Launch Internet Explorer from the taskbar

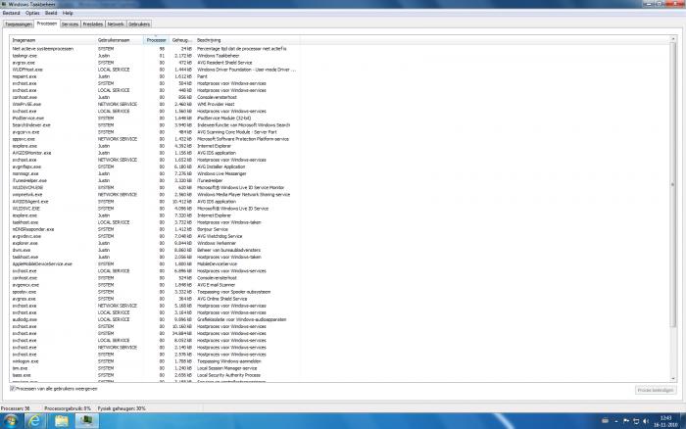point(34,421)
